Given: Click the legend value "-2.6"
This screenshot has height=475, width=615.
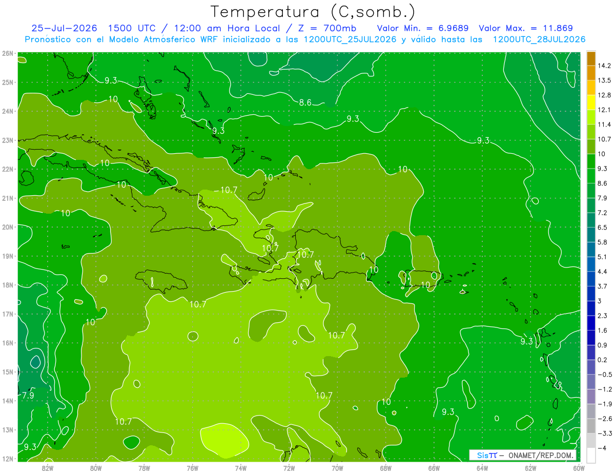Looking at the screenshot, I should click(605, 419).
